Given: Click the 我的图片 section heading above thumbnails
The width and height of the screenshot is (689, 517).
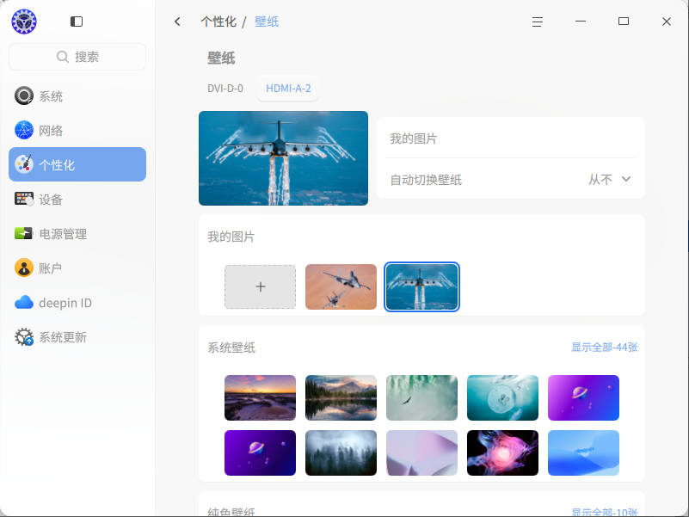Looking at the screenshot, I should tap(231, 237).
